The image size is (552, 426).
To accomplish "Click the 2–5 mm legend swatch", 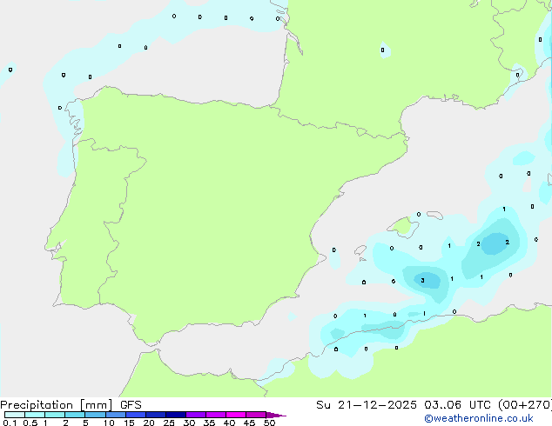I will click(x=76, y=416).
